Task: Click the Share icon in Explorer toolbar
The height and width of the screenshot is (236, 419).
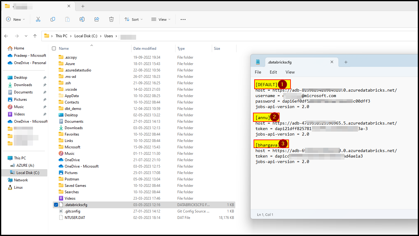Action: (96, 19)
